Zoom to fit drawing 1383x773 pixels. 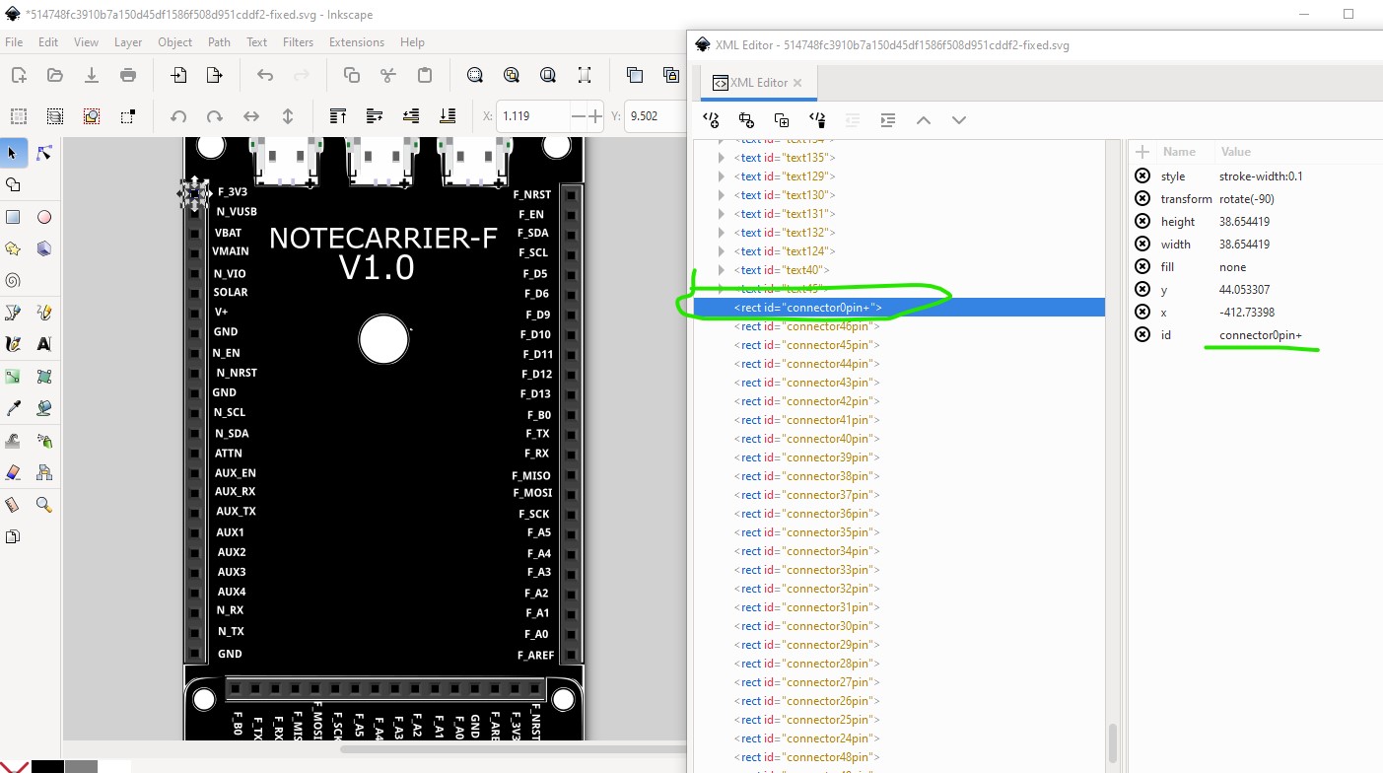(512, 75)
